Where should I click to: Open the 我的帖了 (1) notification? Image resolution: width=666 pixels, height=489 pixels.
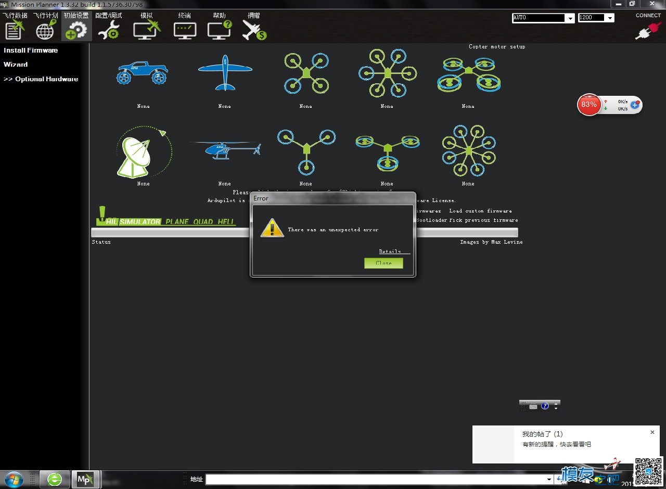click(x=542, y=434)
